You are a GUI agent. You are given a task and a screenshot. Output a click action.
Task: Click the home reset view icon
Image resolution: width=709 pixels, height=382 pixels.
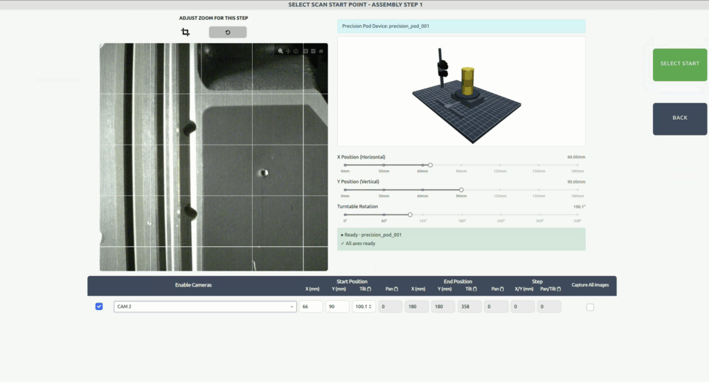(321, 51)
